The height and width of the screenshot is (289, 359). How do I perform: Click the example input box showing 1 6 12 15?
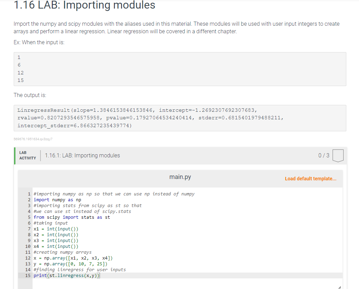[180, 69]
